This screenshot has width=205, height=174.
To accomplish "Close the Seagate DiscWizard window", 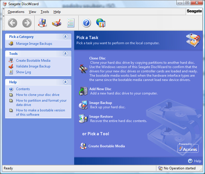I will click(197, 3).
